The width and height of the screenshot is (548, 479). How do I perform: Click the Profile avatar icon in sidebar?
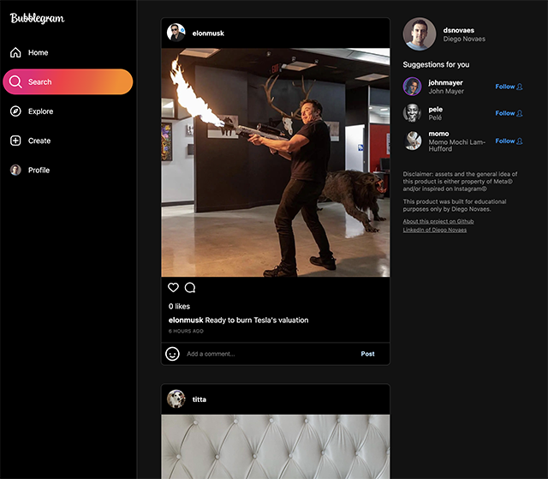(15, 170)
